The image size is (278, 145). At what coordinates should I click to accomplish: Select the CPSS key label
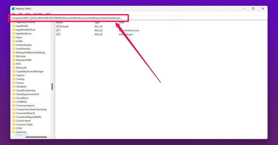[19, 128]
